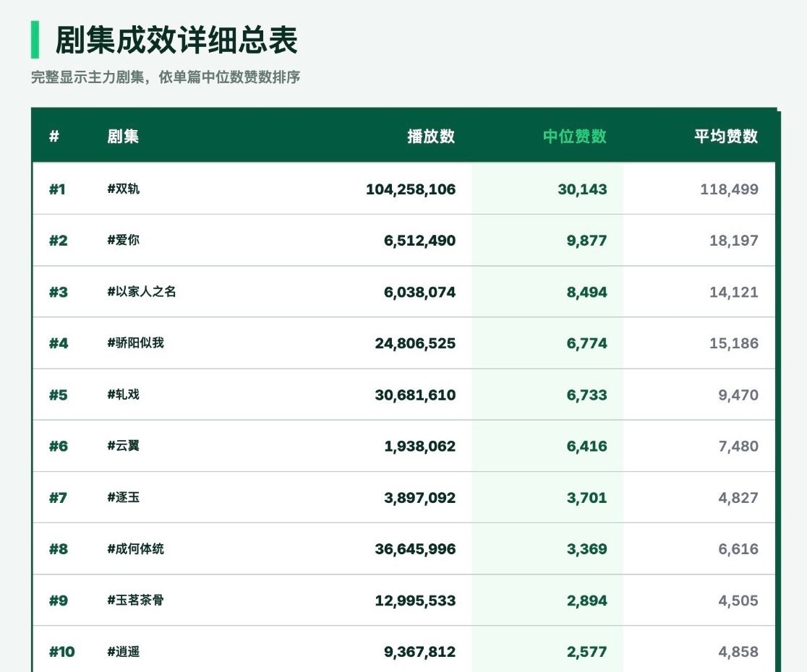Image resolution: width=807 pixels, height=672 pixels.
Task: Open the #逐玉 hashtag link
Action: pos(123,497)
